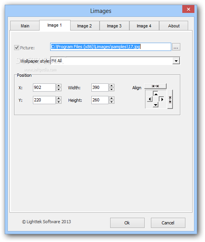This screenshot has height=242, width=205.
Task: Go to the Image 3 tab
Action: click(114, 26)
